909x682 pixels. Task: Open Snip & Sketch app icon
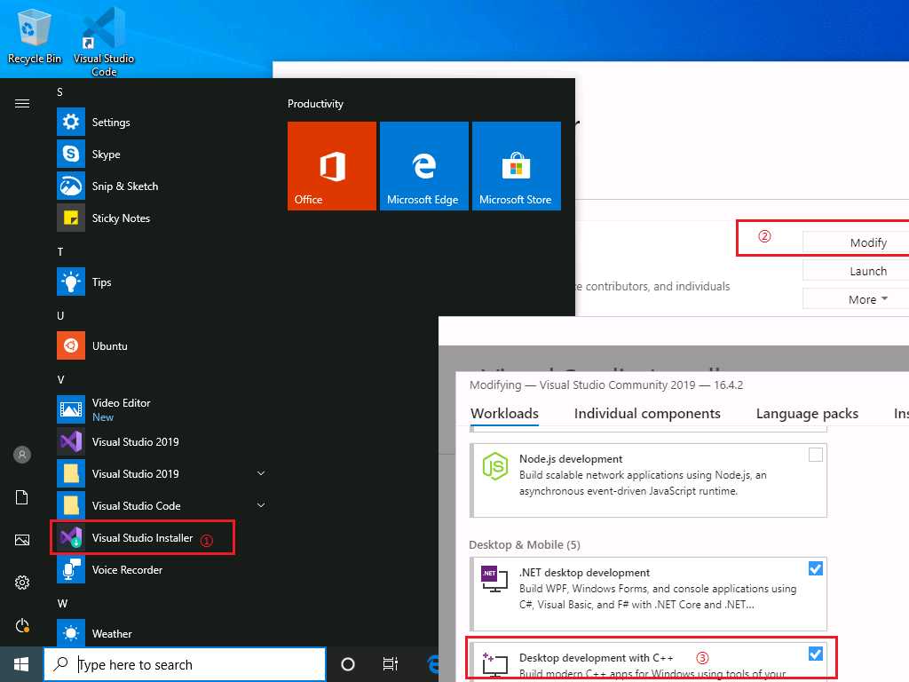point(71,186)
